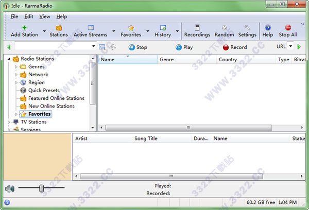Click the Stop All toolbar icon
This screenshot has height=210, width=309.
pyautogui.click(x=287, y=28)
